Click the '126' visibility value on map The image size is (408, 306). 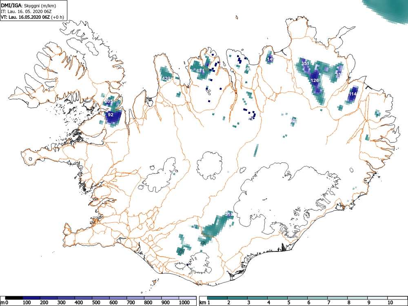click(x=315, y=80)
